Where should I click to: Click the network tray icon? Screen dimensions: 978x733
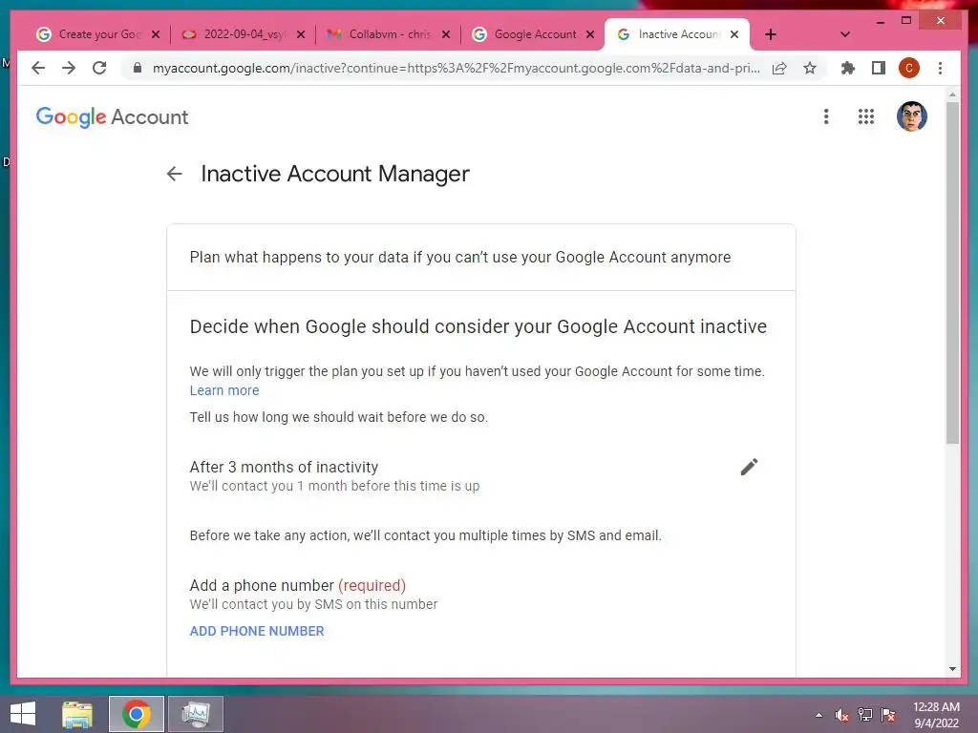point(865,715)
